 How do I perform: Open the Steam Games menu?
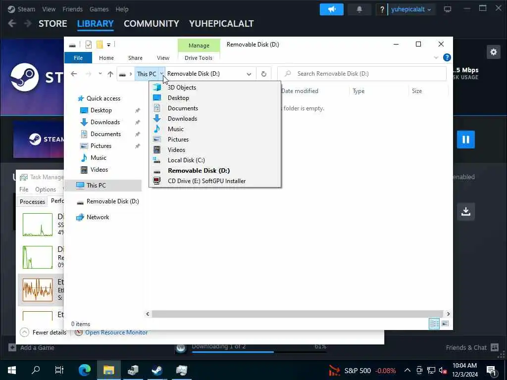99,9
